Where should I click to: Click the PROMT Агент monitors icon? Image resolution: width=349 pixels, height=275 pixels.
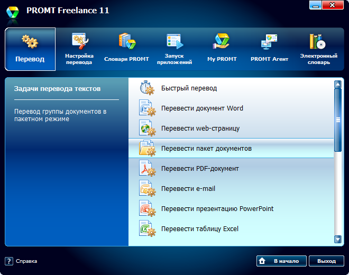pyautogui.click(x=269, y=42)
